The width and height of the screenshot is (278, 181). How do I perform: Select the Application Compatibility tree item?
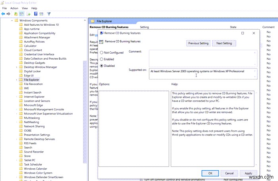[x=40, y=33]
